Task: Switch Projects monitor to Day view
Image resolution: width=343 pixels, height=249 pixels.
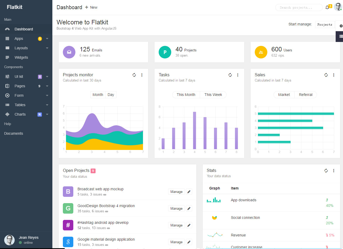Action: click(111, 95)
